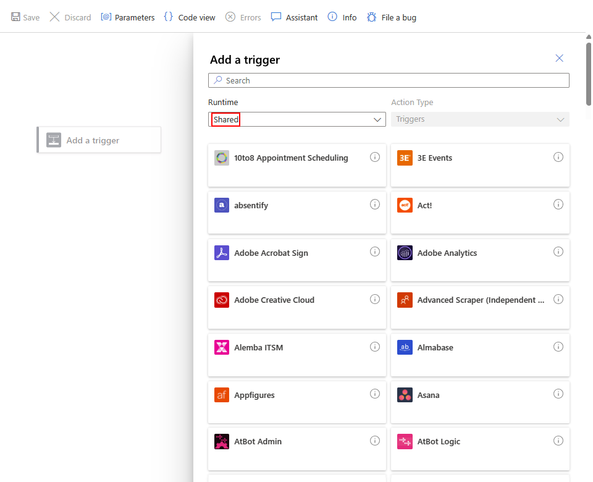
Task: Select the Almabase connector card
Action: point(480,355)
